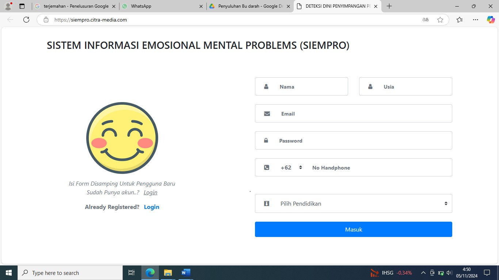Open Task View on taskbar
499x280 pixels.
tap(132, 273)
